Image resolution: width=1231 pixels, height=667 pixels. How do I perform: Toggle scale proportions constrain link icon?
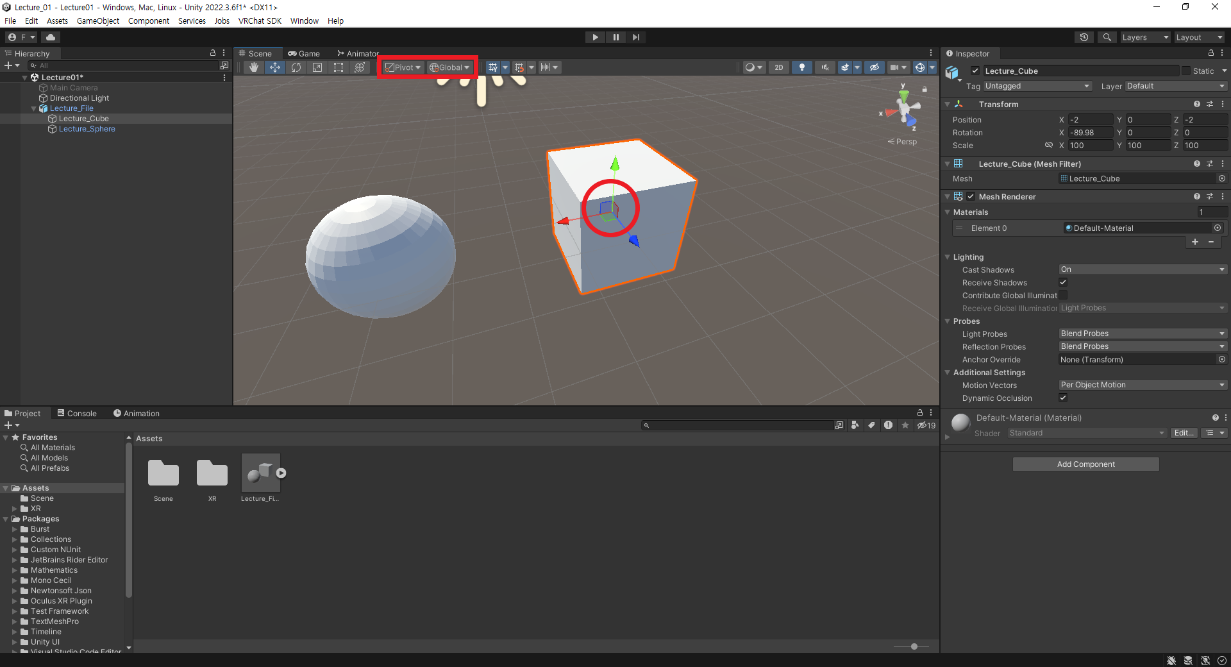tap(1049, 145)
